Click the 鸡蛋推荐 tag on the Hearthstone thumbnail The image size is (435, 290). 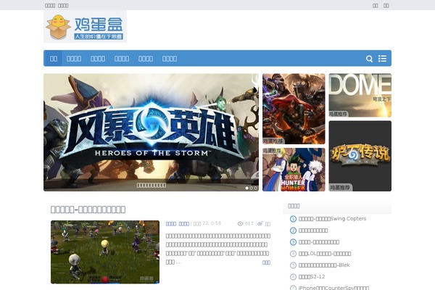(340, 188)
